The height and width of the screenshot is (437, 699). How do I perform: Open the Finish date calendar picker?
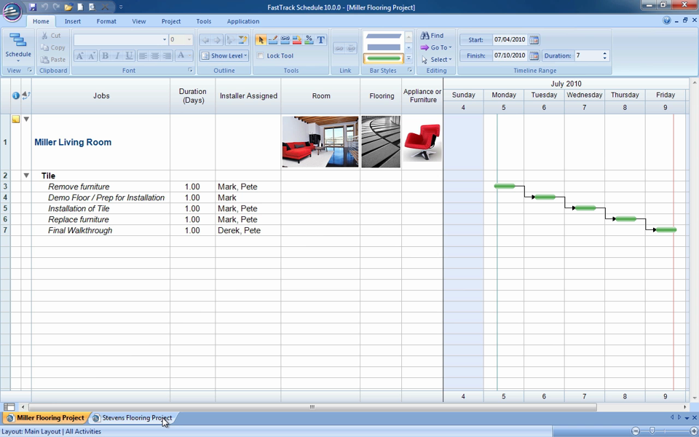point(534,56)
